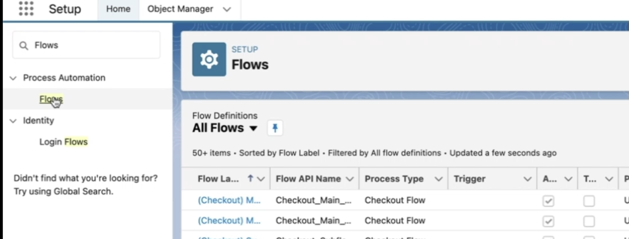Viewport: 629px width, 239px height.
Task: Collapse the Process Automation section
Action: coord(13,78)
